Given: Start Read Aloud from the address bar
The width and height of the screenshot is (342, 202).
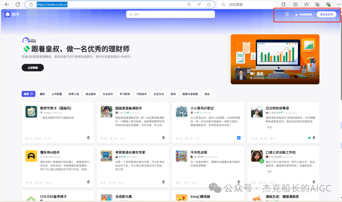Looking at the screenshot, I should (x=199, y=4).
